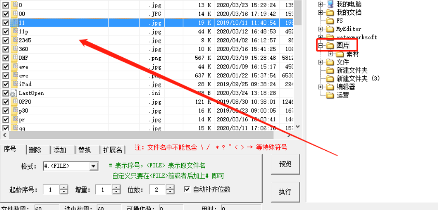Click the FS folder icon

330,21
